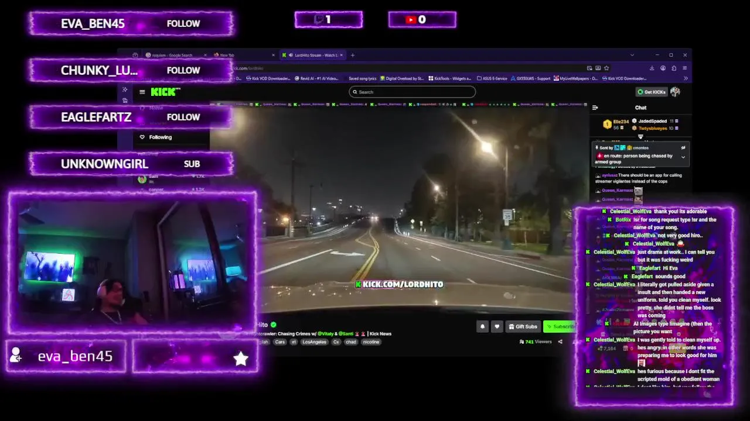Open the Revid AI bookmark
The image size is (750, 421).
coord(318,78)
